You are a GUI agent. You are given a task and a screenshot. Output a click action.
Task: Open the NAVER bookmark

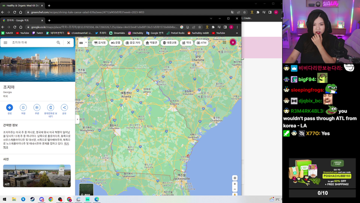click(x=7, y=33)
